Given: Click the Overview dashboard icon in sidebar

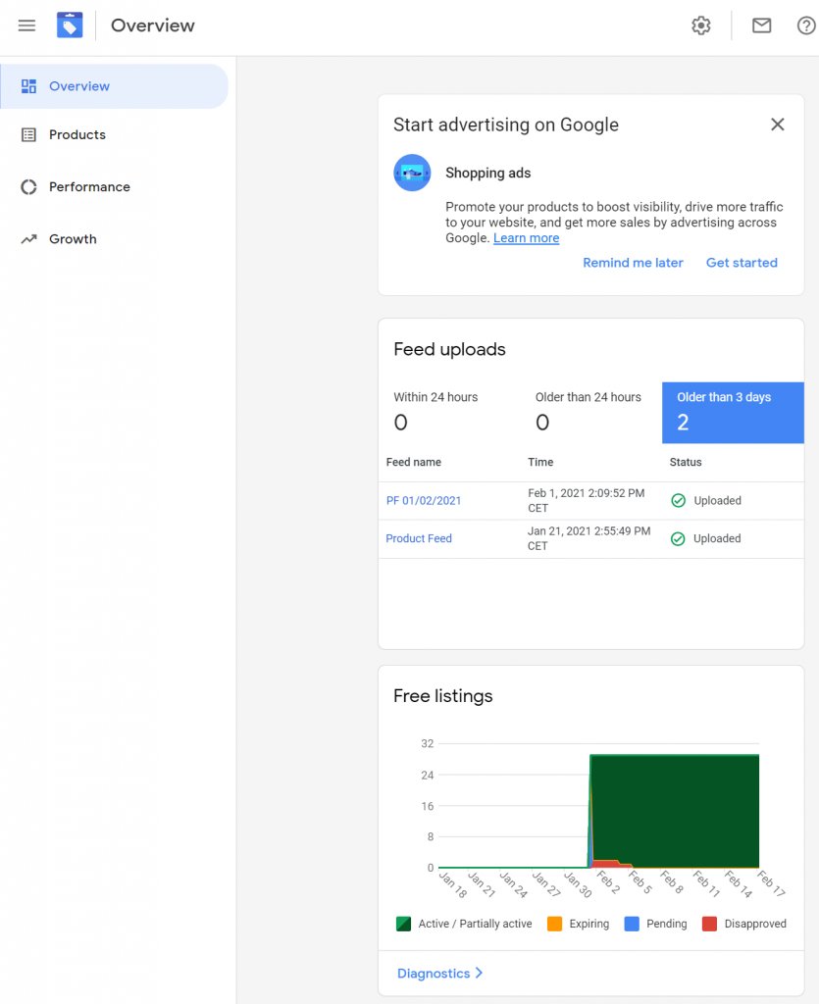Looking at the screenshot, I should 28,86.
